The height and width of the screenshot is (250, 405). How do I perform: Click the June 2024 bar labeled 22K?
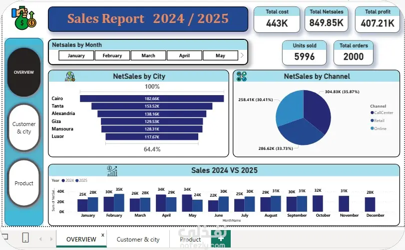tap(213, 206)
